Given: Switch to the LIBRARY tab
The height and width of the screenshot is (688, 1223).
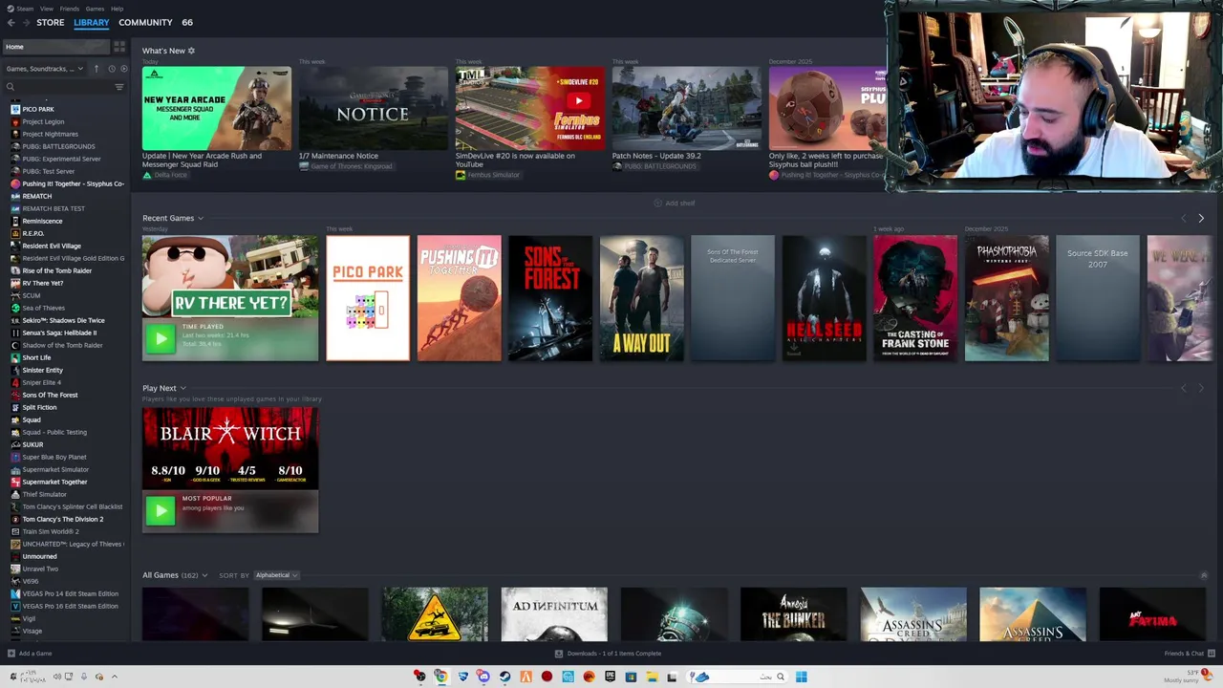Looking at the screenshot, I should click(x=92, y=22).
